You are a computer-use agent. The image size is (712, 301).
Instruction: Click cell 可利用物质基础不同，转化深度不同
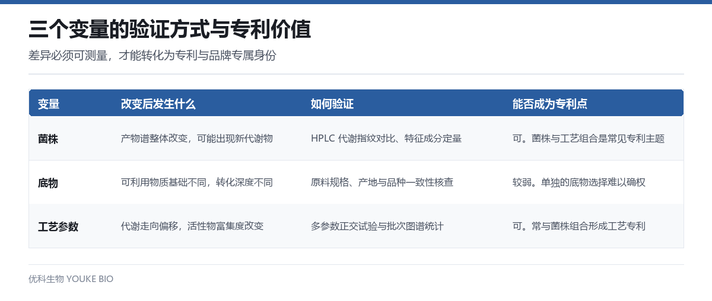point(197,182)
